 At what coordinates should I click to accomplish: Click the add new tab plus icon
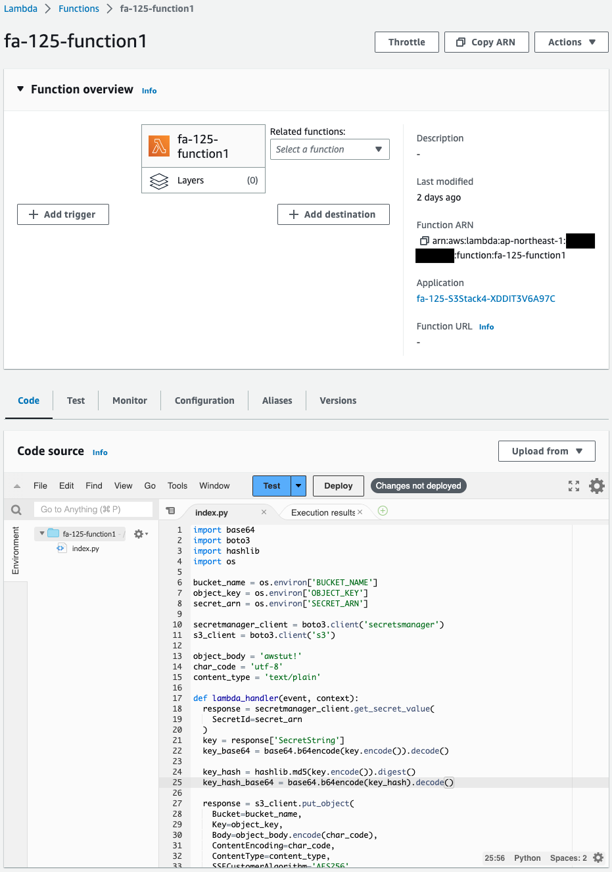click(x=383, y=511)
